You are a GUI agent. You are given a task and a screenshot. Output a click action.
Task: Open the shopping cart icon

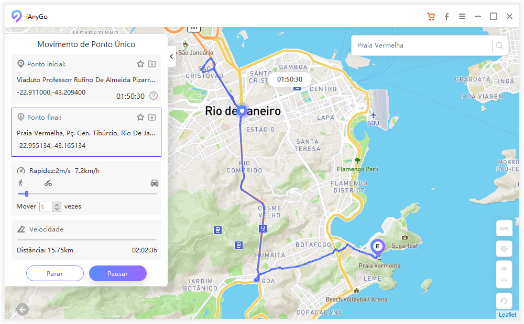coord(431,16)
